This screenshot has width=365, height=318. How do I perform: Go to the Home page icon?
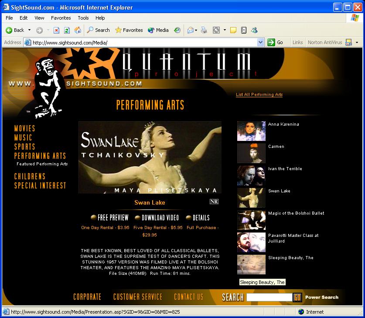pyautogui.click(x=78, y=30)
